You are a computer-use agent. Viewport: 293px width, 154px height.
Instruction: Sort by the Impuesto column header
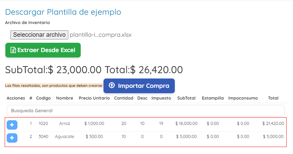[161, 98]
